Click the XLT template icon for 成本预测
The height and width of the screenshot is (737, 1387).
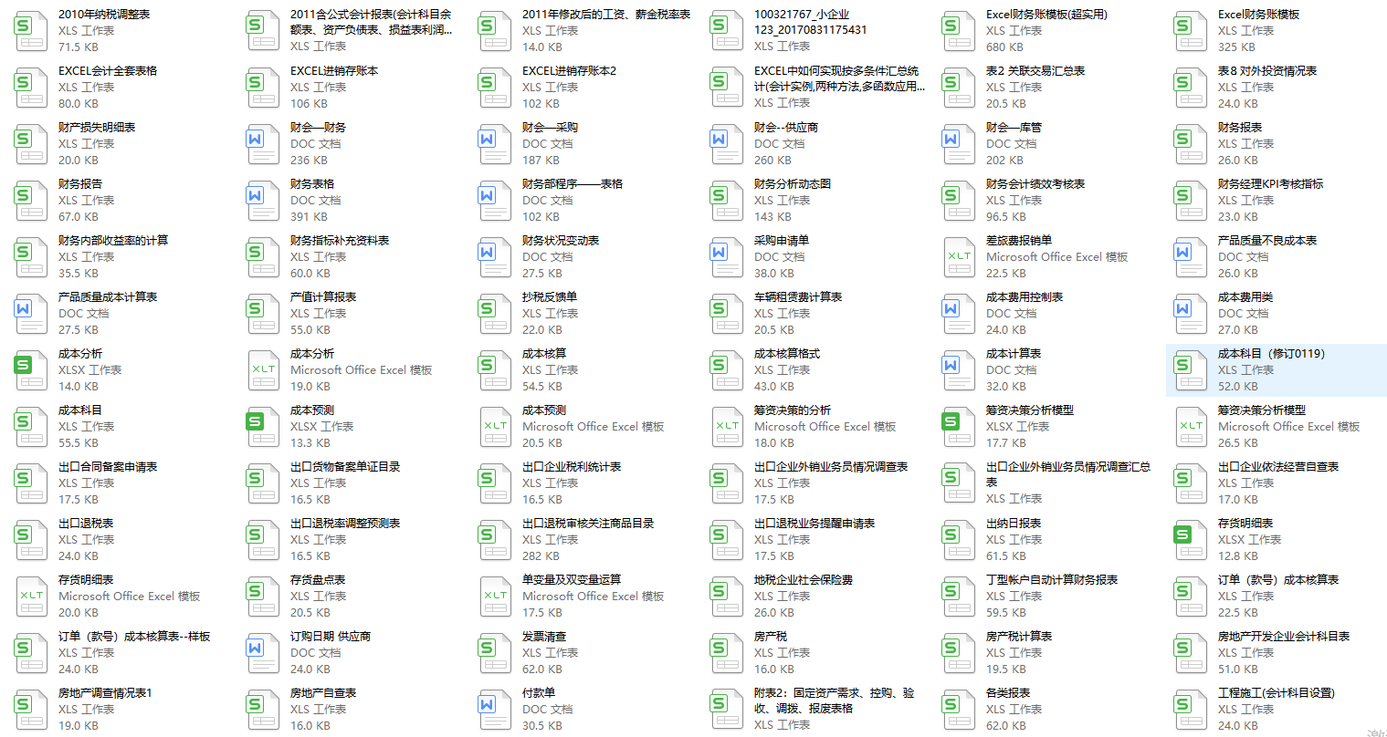495,427
